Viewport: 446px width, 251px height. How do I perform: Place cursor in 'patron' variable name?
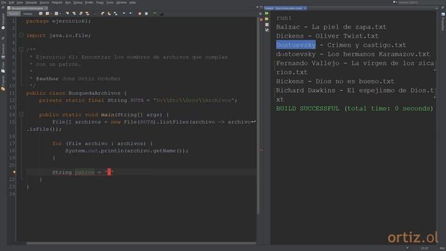pos(84,172)
